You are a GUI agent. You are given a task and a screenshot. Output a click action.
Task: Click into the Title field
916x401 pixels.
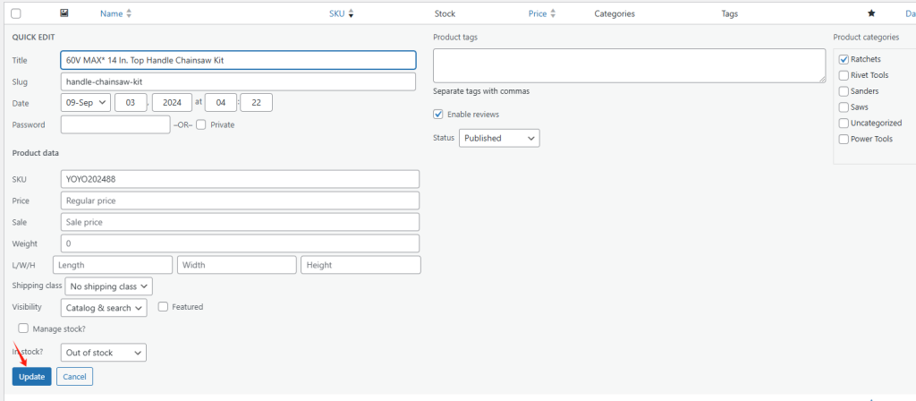pos(238,60)
